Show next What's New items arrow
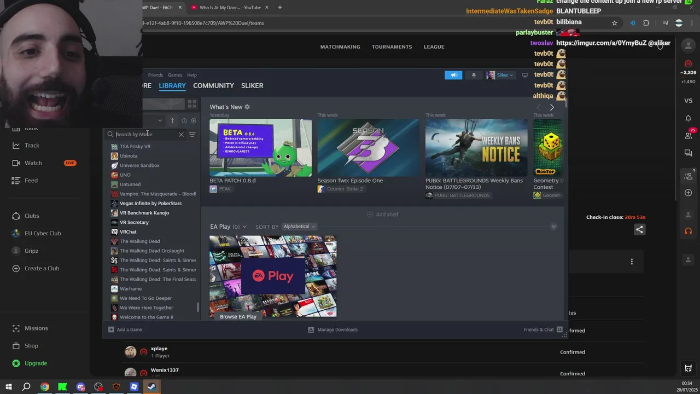 click(x=551, y=107)
